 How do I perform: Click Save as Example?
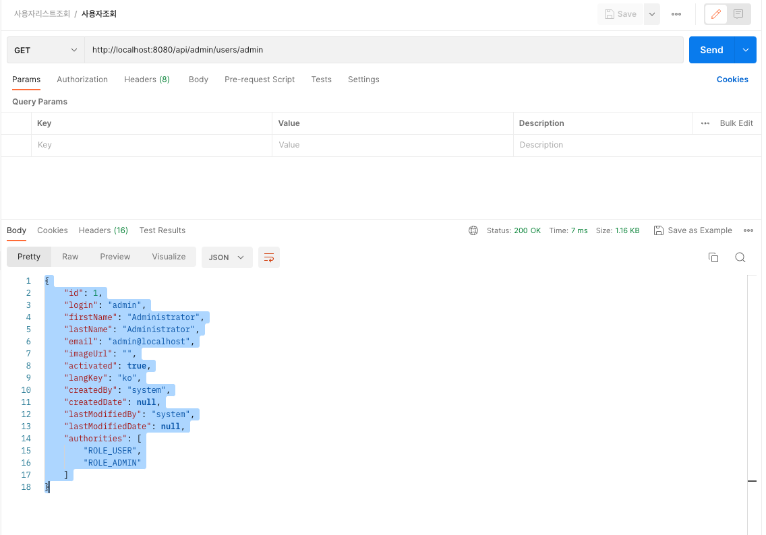click(693, 230)
